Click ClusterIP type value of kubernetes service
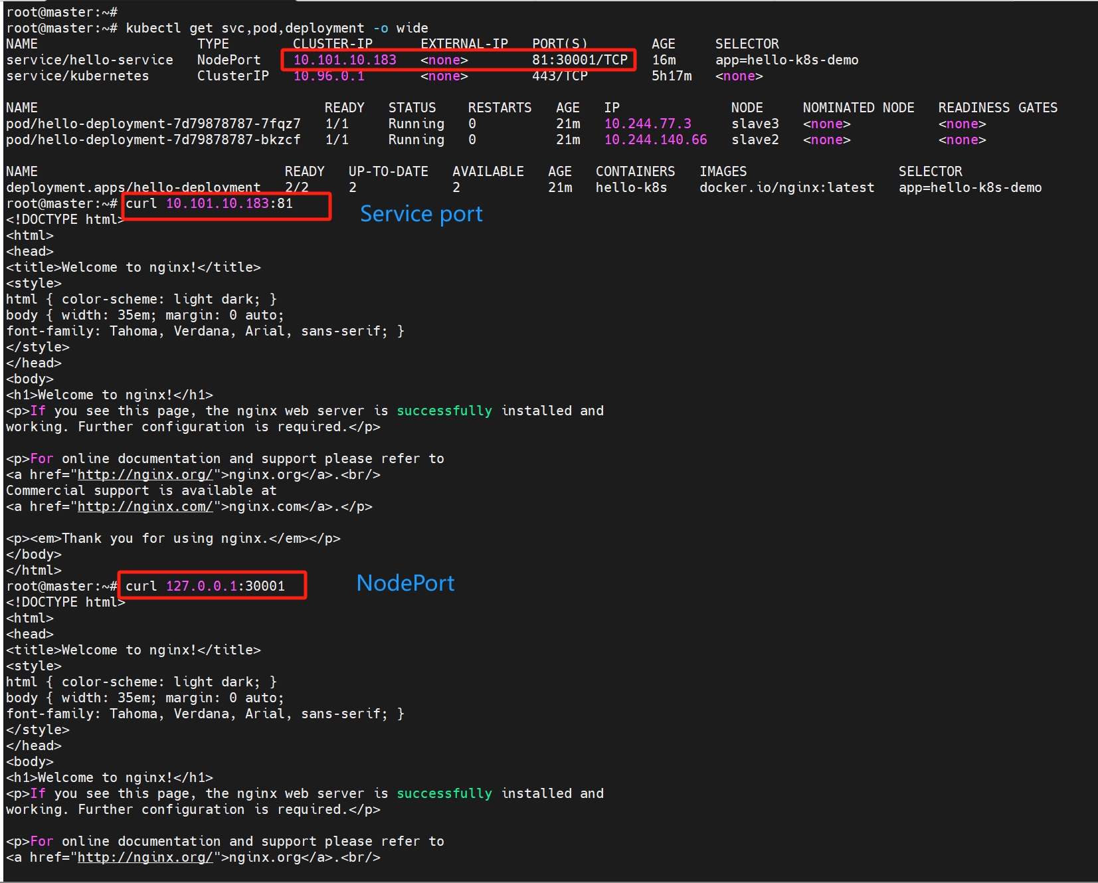1098x883 pixels. point(233,76)
